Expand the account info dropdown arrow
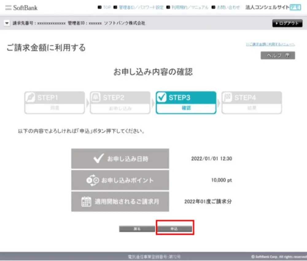The image size is (307, 261). tap(7, 23)
